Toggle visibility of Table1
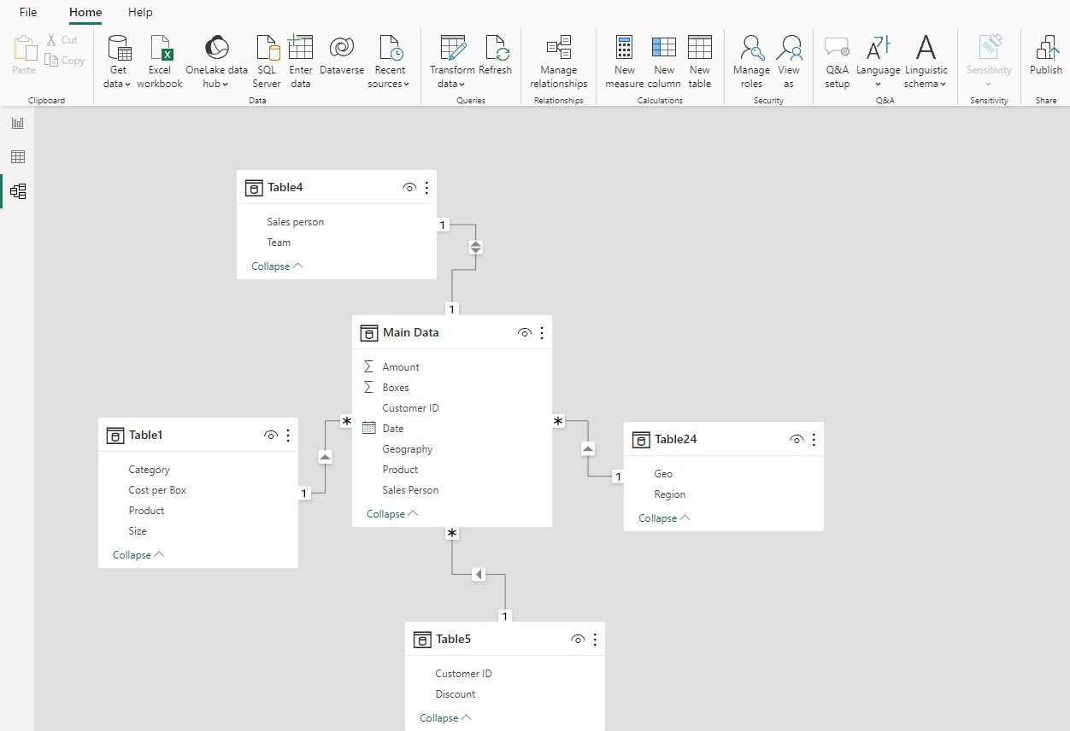The image size is (1070, 731). (271, 435)
